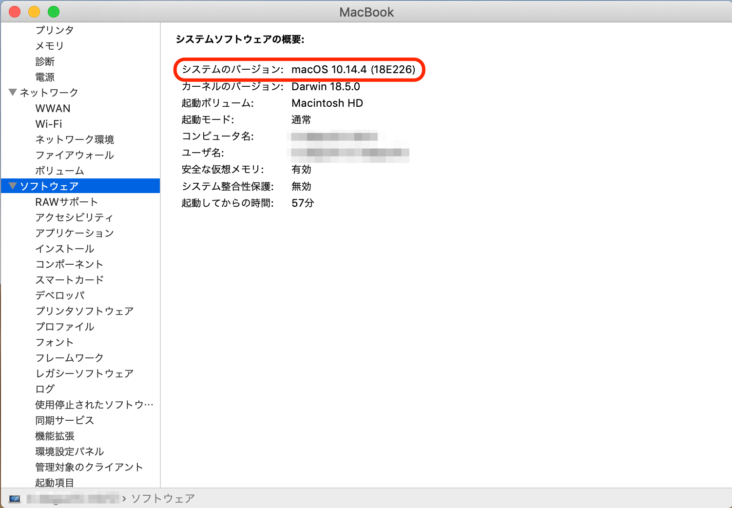The image size is (732, 508).
Task: Select メモリ in the sidebar
Action: [50, 46]
